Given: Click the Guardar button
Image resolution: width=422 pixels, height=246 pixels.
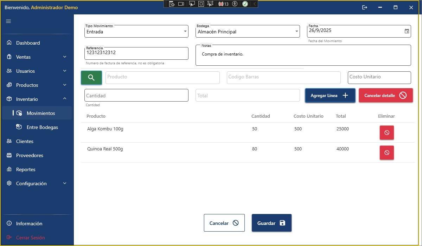Looking at the screenshot, I should click(x=271, y=223).
